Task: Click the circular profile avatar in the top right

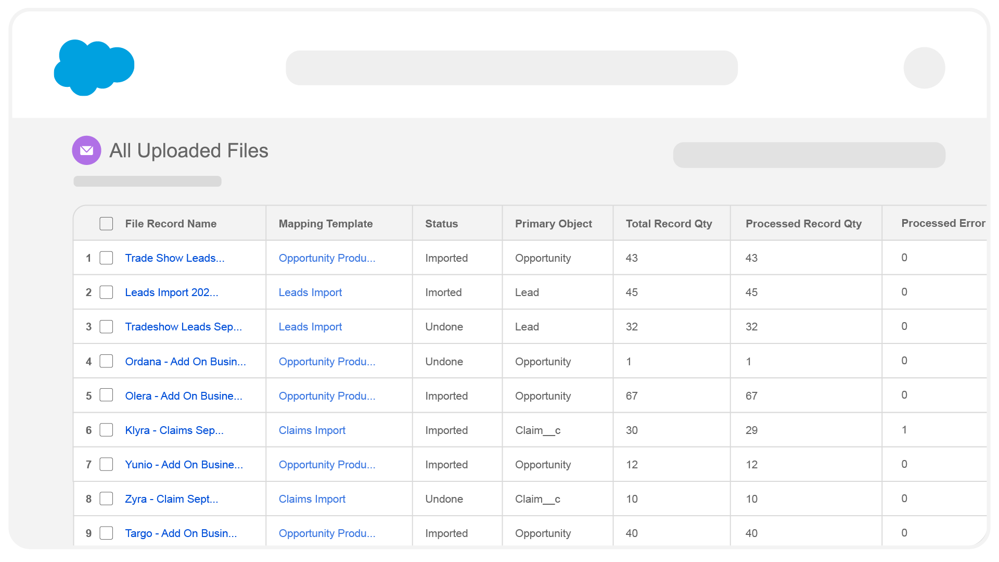Action: (x=924, y=67)
